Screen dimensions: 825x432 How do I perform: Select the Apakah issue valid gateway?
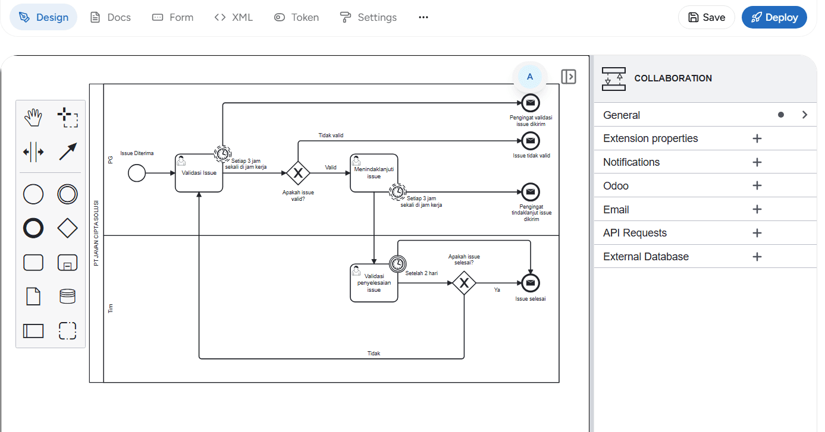click(x=298, y=173)
